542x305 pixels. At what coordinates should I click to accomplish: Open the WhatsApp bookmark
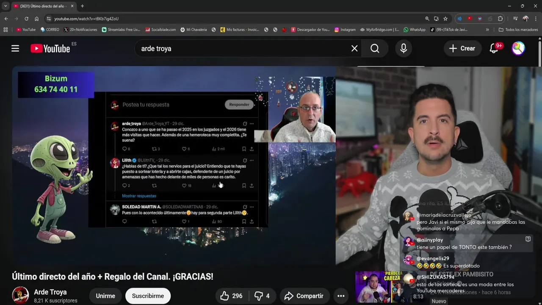pos(415,30)
